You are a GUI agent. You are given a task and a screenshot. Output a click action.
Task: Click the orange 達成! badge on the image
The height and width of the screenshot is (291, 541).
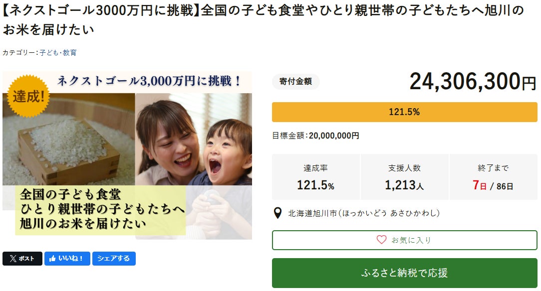point(28,96)
